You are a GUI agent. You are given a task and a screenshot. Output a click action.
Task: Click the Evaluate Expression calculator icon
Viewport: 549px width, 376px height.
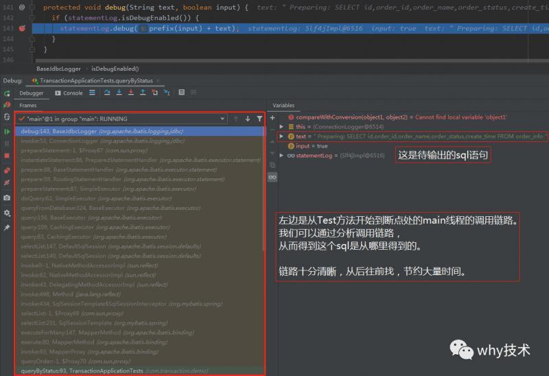click(181, 93)
